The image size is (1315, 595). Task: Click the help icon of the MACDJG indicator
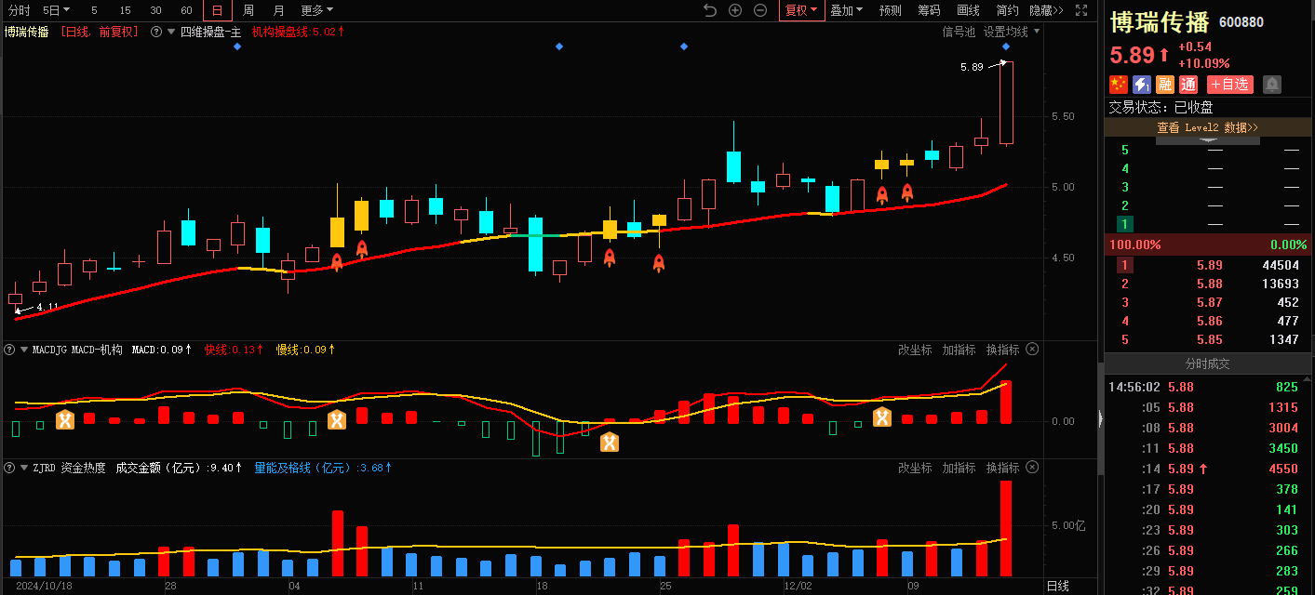[x=9, y=350]
